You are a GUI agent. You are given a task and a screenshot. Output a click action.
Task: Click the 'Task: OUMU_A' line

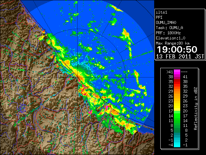(170, 28)
